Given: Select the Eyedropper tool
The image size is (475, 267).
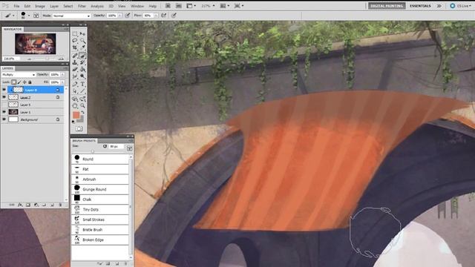Looking at the screenshot, I should pos(82,47).
